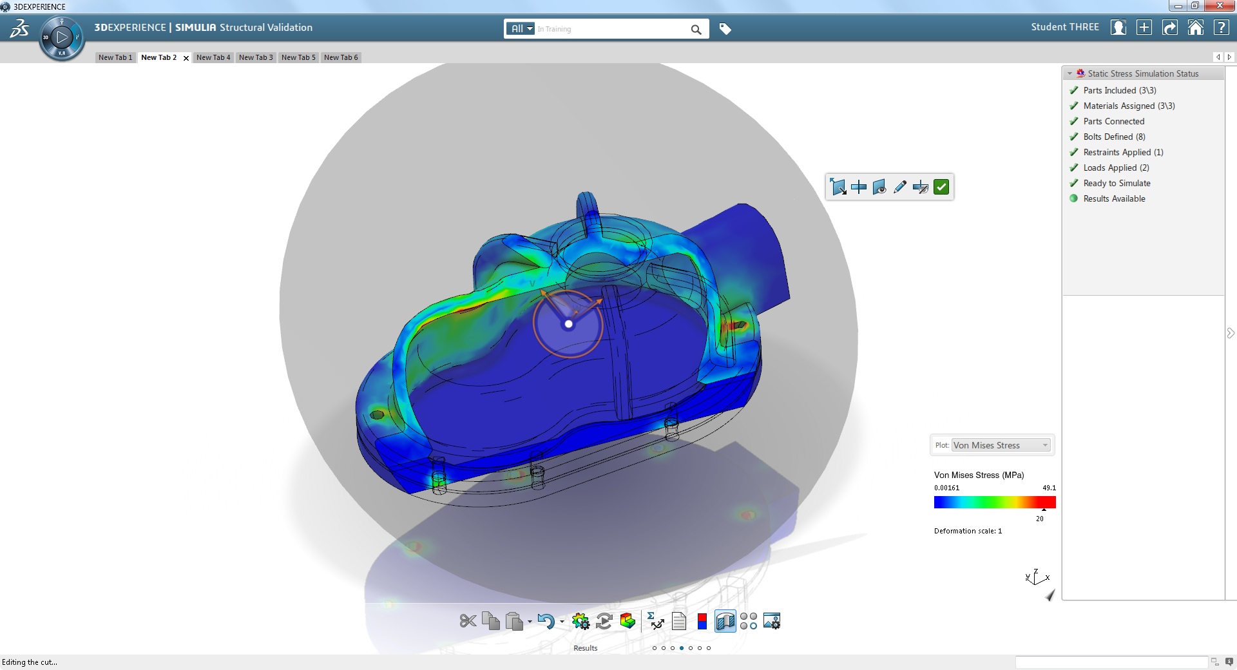This screenshot has height=670, width=1237.
Task: Click the pencil edit cut icon
Action: click(900, 187)
